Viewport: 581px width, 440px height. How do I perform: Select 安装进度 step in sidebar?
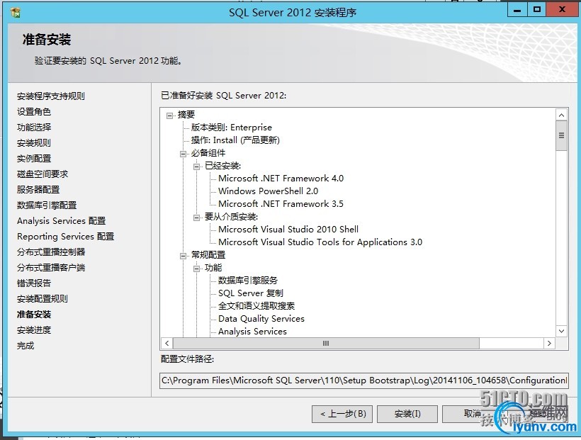click(34, 330)
